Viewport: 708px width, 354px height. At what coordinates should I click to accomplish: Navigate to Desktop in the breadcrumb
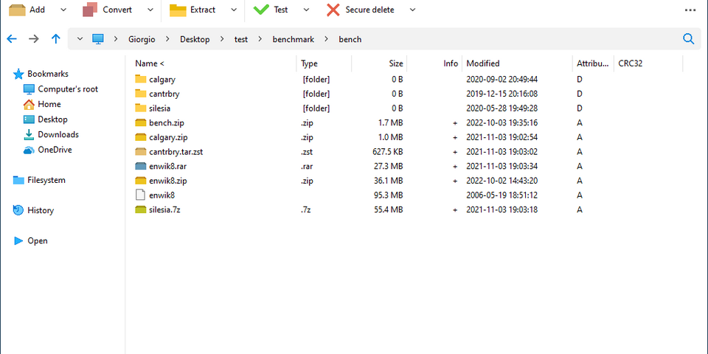pos(195,39)
